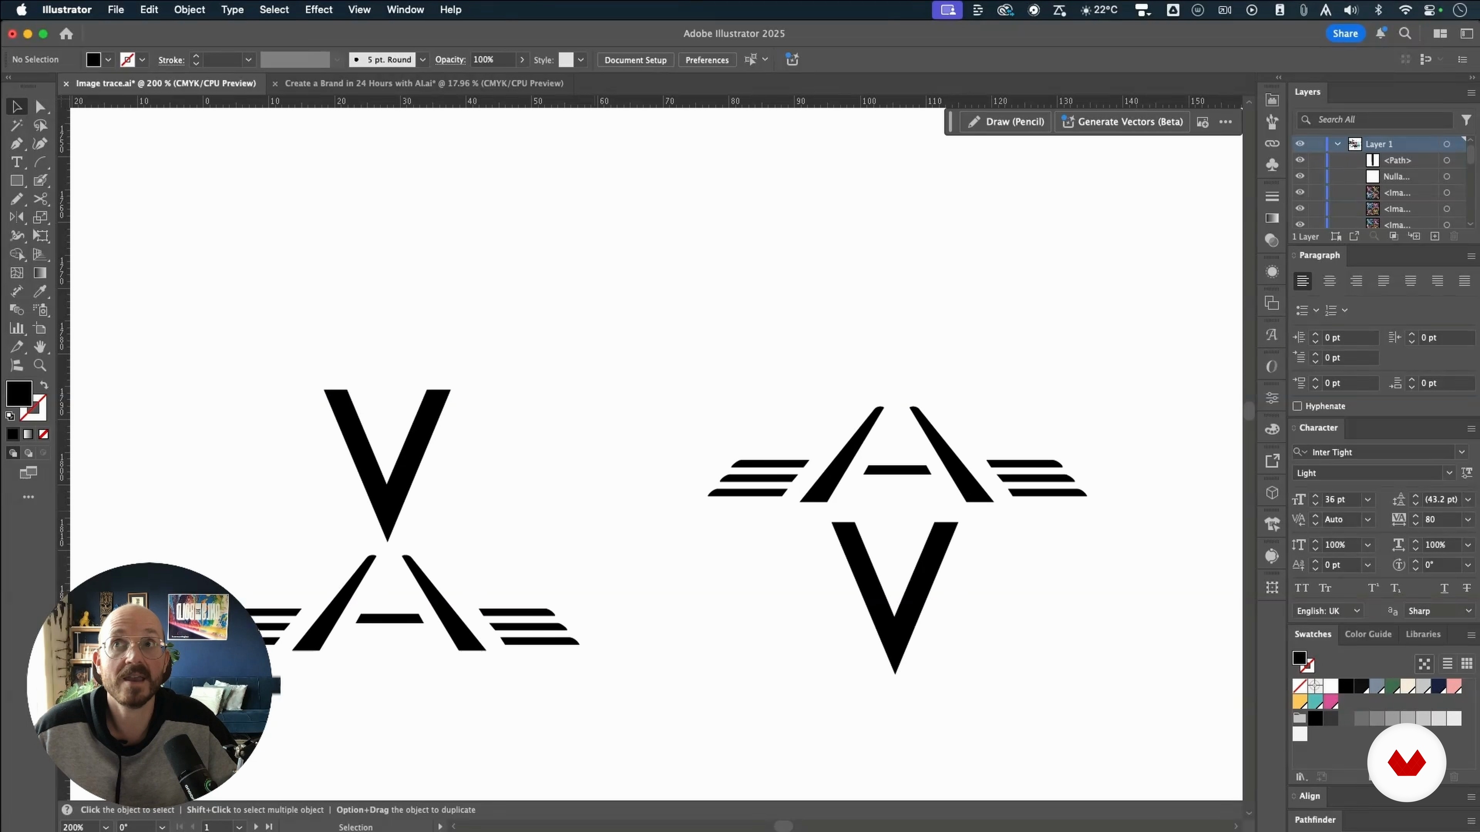Collapse Layer 1 disclosure arrow
The height and width of the screenshot is (832, 1480).
(x=1338, y=144)
